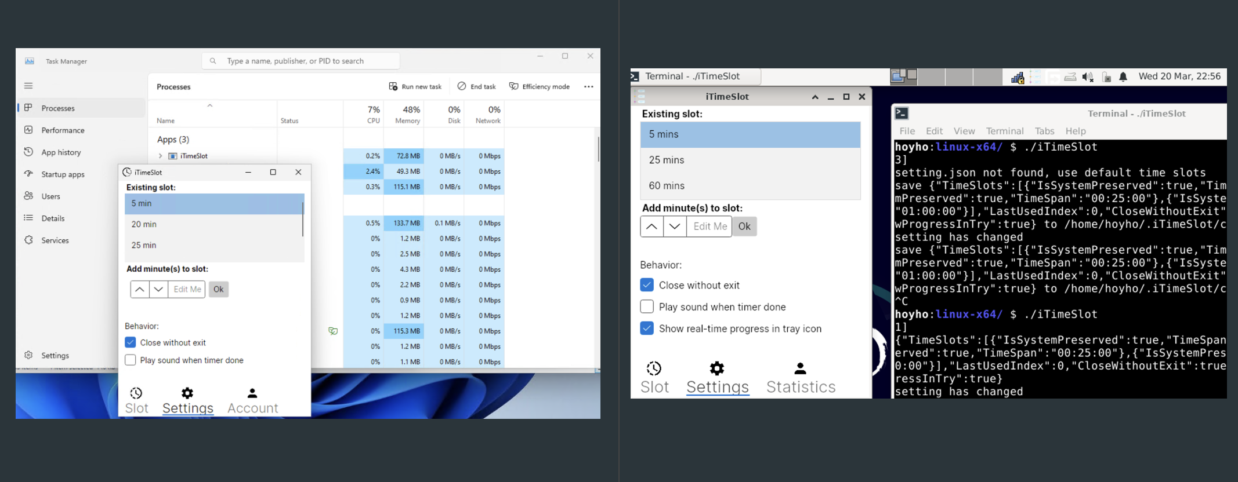Screen dimensions: 1238x482
Task: Decrease minutes with down arrow in Windows iTimeSlot
Action: point(158,289)
